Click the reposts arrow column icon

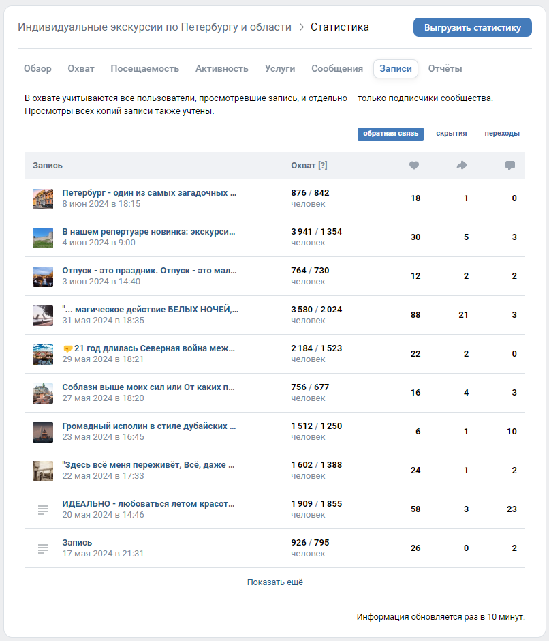click(x=462, y=166)
